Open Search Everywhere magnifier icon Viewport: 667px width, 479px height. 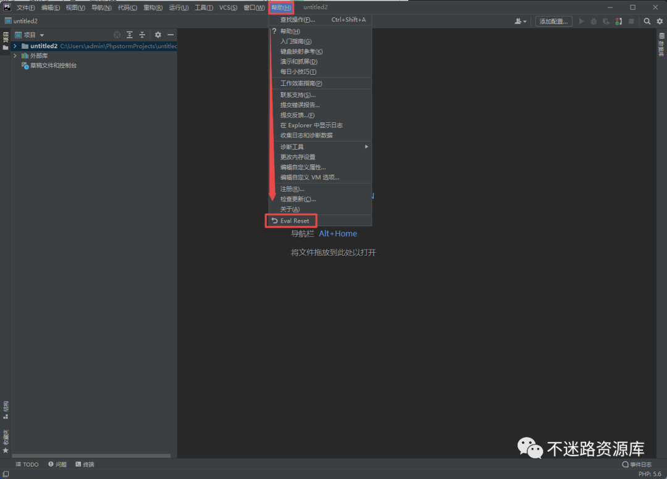647,21
